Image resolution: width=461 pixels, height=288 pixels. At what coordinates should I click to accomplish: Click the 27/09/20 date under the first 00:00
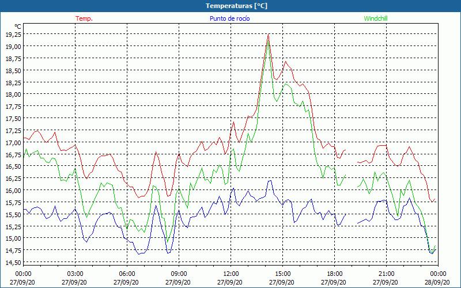tap(22, 282)
